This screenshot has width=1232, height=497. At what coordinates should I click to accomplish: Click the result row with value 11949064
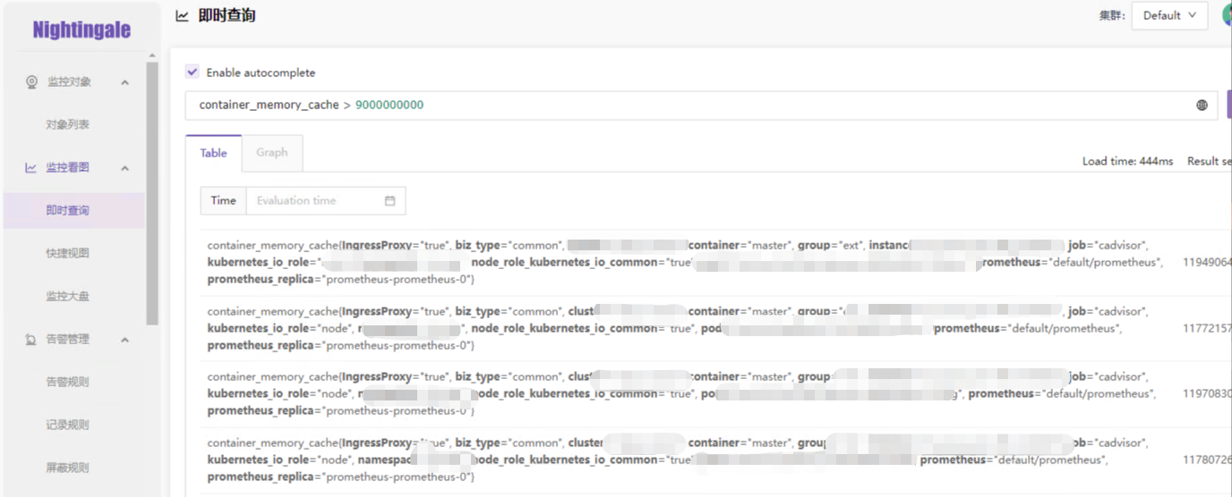point(715,263)
